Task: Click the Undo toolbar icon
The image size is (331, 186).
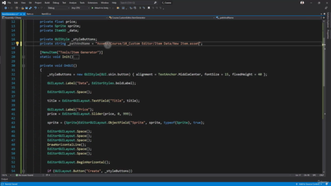Action: click(35, 8)
